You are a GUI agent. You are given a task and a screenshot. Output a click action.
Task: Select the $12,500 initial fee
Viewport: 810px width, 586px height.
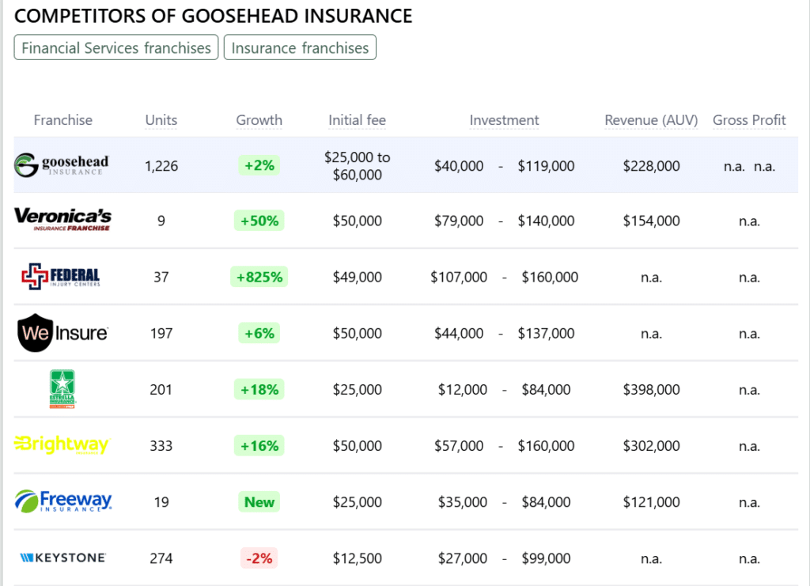click(357, 558)
